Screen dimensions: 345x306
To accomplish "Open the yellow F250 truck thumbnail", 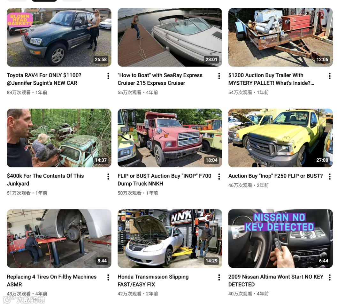I will [x=280, y=138].
